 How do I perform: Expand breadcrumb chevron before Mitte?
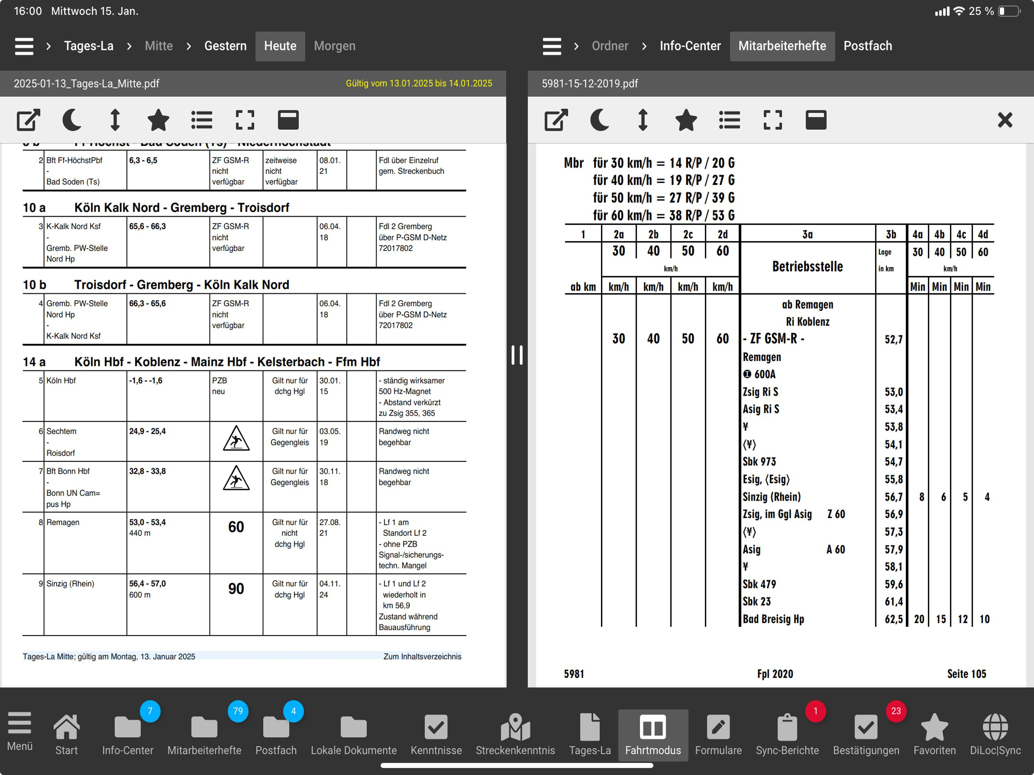pyautogui.click(x=129, y=46)
